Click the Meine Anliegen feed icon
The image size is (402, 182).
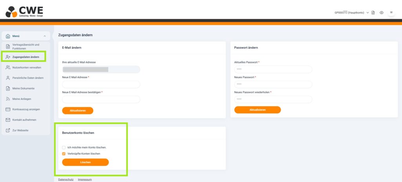point(8,99)
